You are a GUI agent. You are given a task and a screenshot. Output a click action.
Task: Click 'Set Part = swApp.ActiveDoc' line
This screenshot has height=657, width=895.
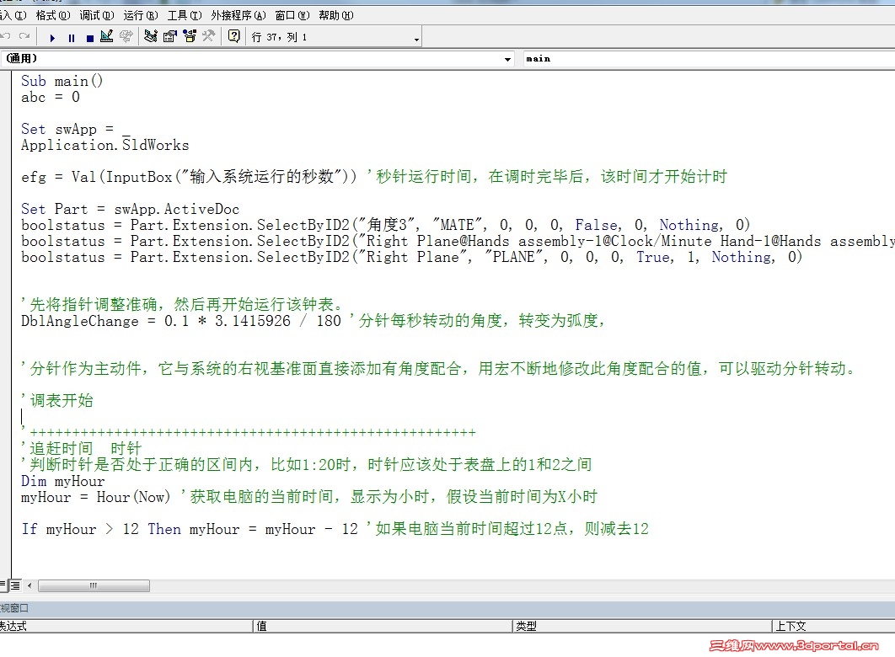point(130,209)
